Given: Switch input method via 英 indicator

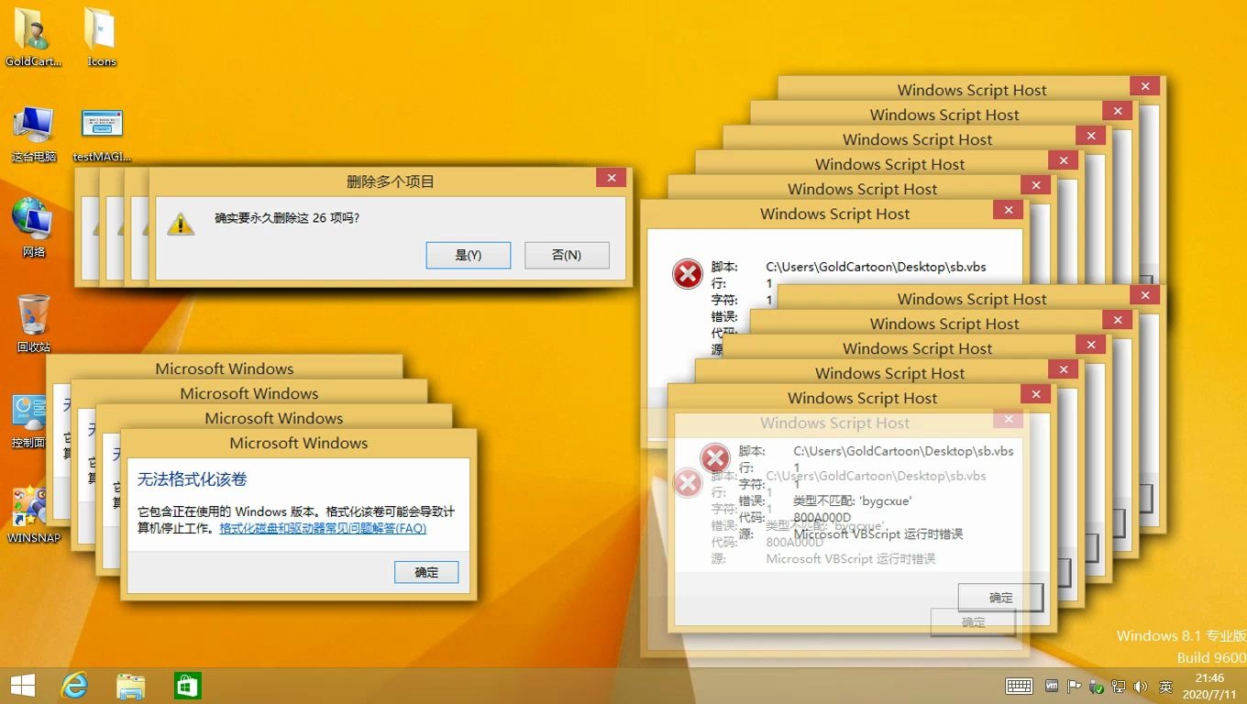Looking at the screenshot, I should pos(1165,687).
